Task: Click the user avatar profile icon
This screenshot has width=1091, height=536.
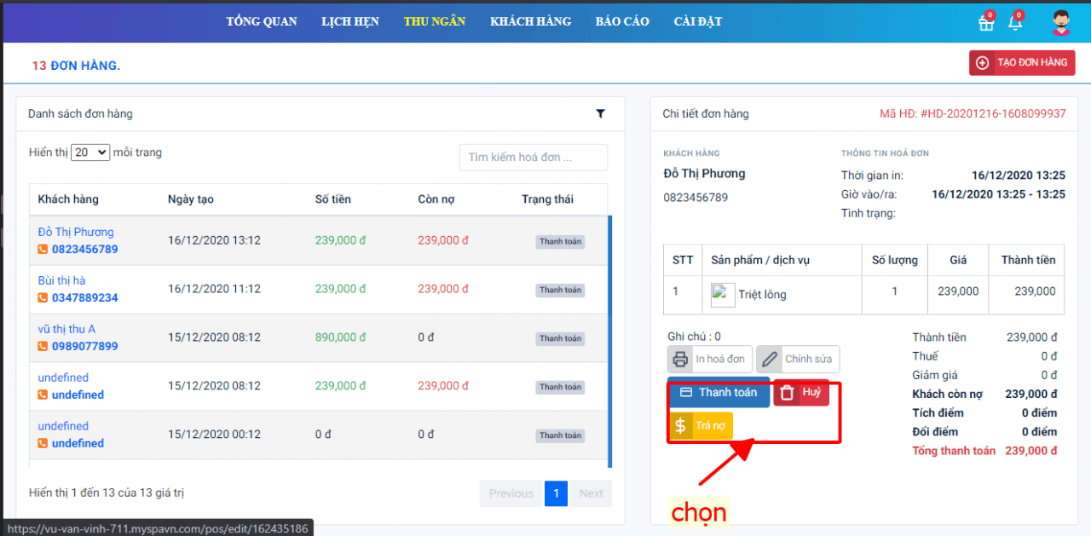Action: (x=1060, y=23)
